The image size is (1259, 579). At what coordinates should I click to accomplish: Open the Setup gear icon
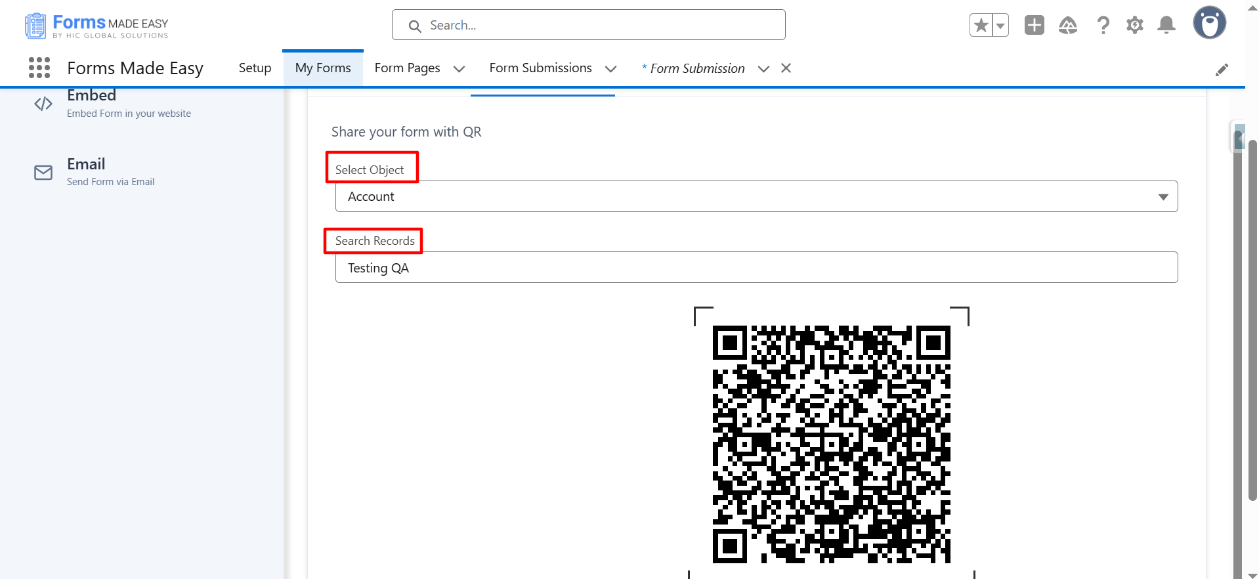pos(1135,26)
